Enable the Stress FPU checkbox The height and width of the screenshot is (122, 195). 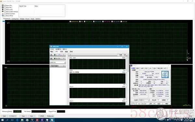pyautogui.click(x=5, y=7)
